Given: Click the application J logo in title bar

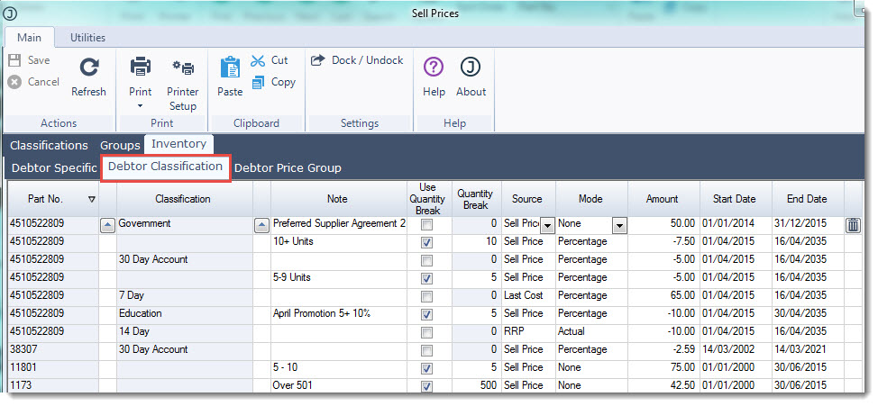Looking at the screenshot, I should click(10, 14).
